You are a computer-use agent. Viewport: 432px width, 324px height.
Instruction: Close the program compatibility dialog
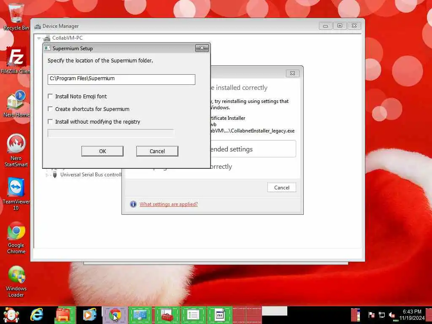[x=293, y=73]
